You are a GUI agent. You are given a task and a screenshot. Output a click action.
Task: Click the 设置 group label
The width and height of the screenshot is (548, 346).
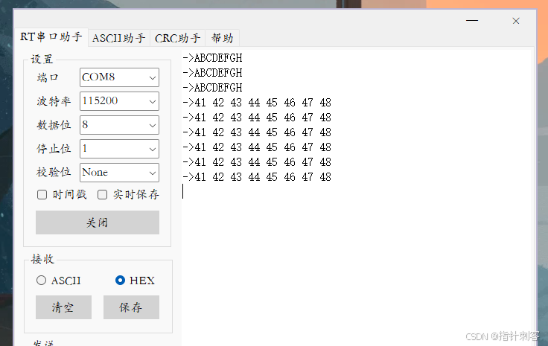[42, 59]
